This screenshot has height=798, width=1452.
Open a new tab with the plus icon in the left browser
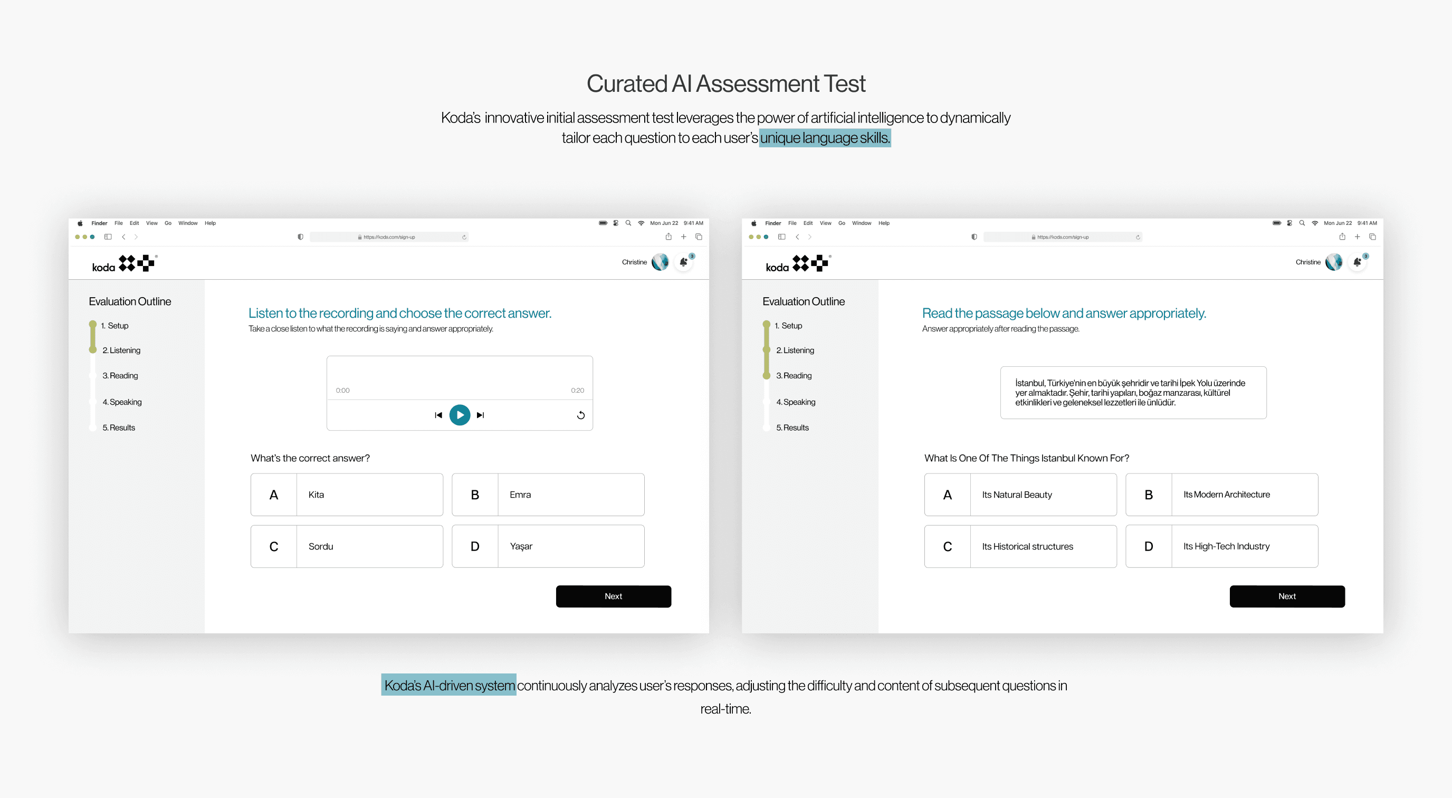click(683, 237)
